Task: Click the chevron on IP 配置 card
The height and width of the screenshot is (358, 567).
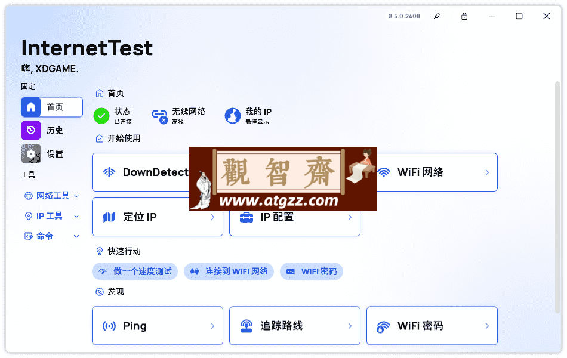Action: point(350,217)
